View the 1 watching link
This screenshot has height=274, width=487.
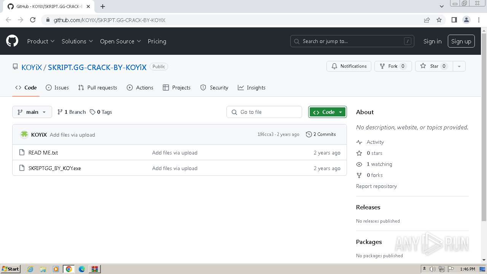tap(374, 164)
